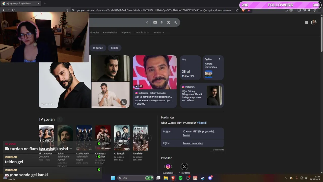Submit search with the magnifier icon
Screen dimensions: 323x182
pyautogui.click(x=175, y=22)
